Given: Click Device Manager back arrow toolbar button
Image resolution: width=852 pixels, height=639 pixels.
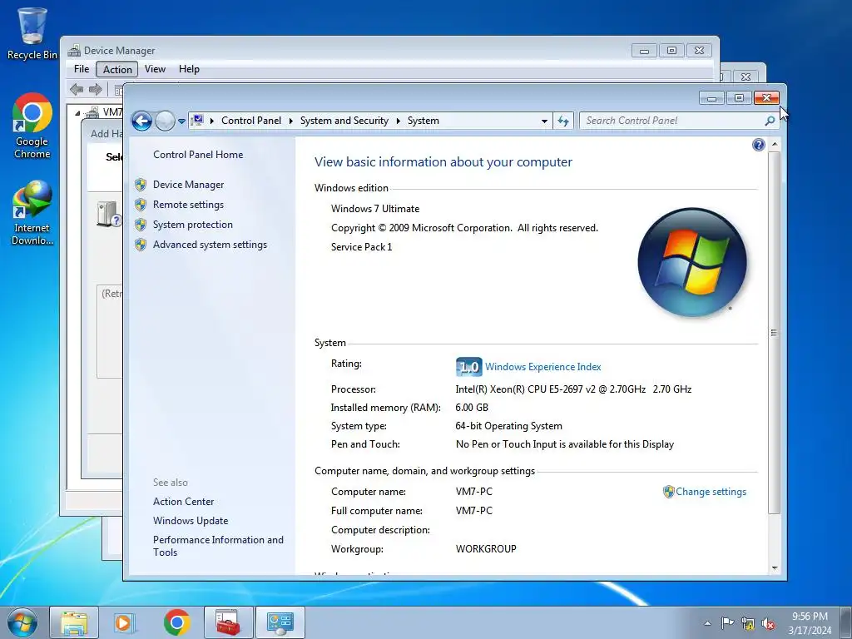Looking at the screenshot, I should (77, 89).
